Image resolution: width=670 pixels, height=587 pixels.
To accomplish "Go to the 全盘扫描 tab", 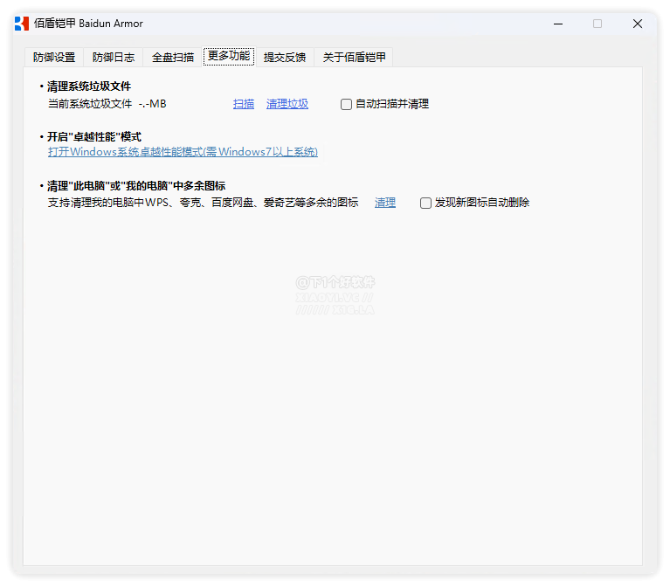I will pyautogui.click(x=173, y=58).
